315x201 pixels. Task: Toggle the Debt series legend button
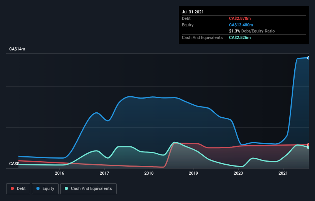(18, 189)
